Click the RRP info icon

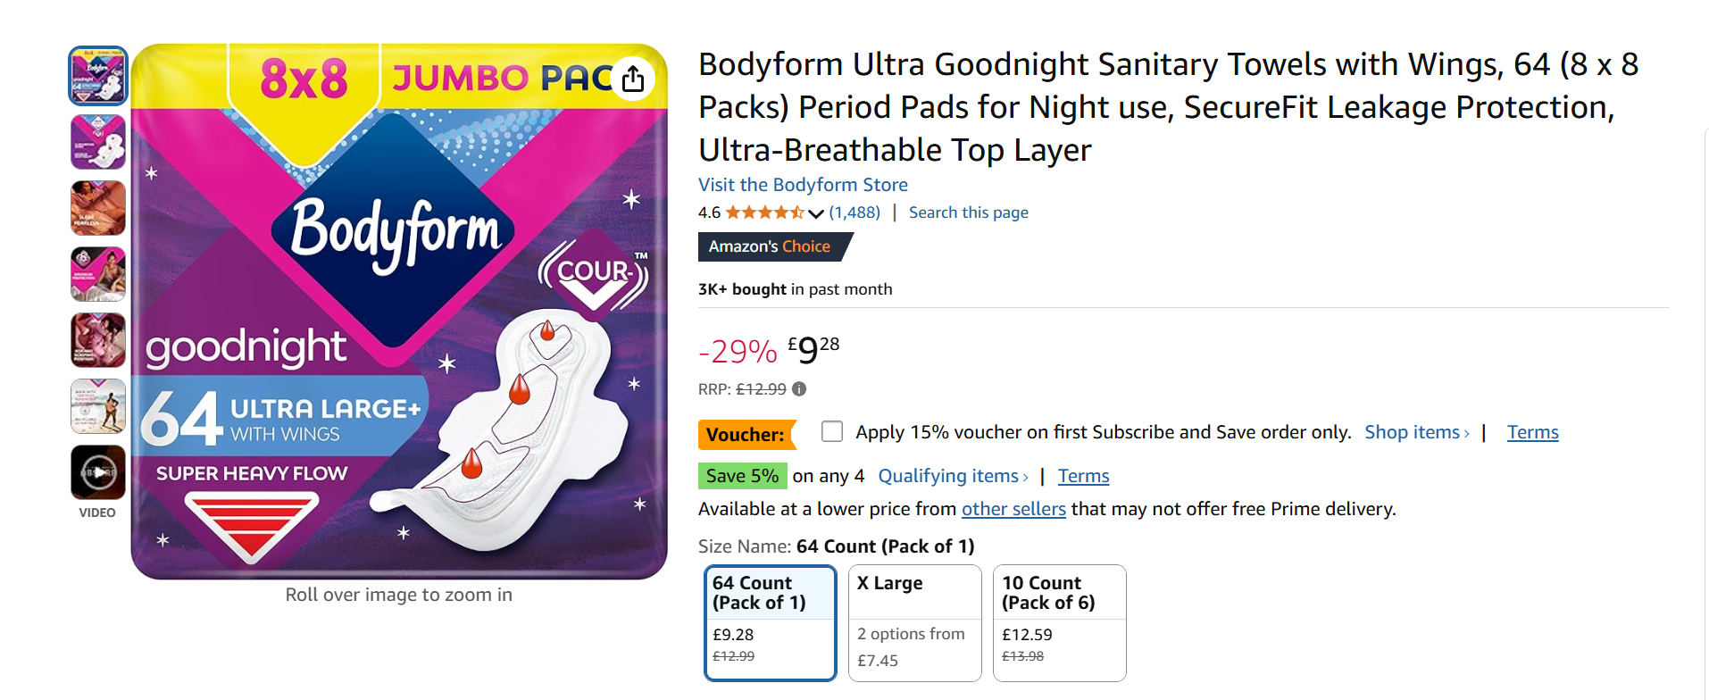pos(799,389)
